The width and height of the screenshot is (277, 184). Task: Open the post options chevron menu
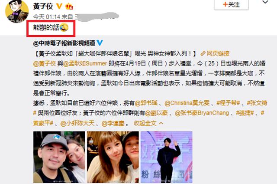(265, 2)
